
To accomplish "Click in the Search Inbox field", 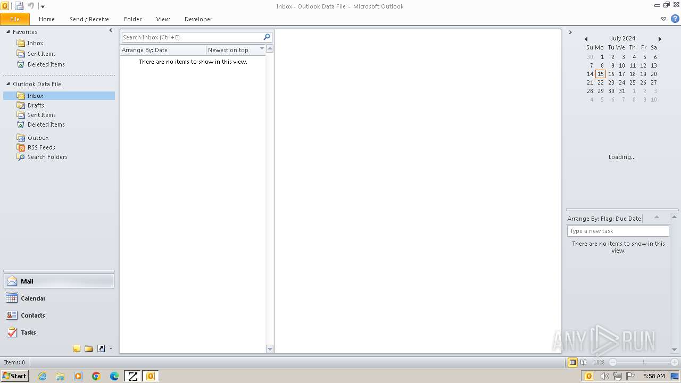I will [192, 37].
